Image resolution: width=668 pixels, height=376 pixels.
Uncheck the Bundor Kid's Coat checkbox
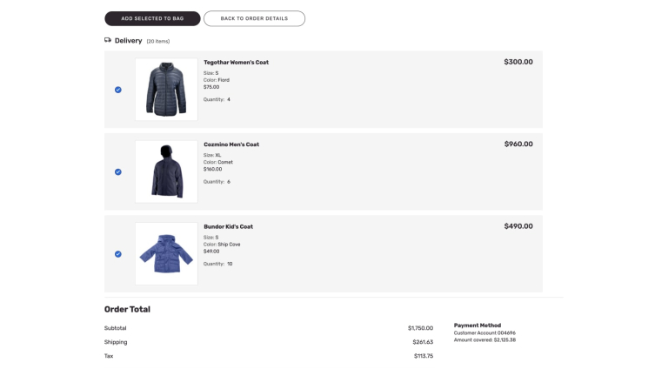coord(118,254)
